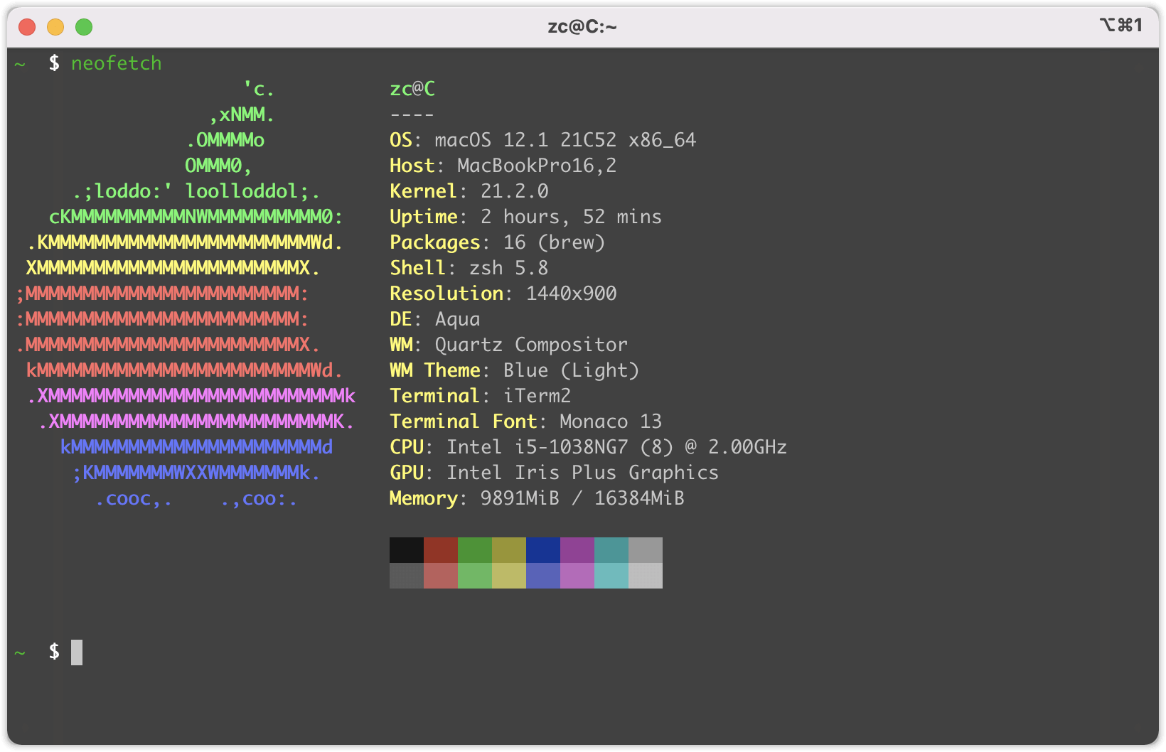Click the light cyan color swatch

(x=611, y=576)
